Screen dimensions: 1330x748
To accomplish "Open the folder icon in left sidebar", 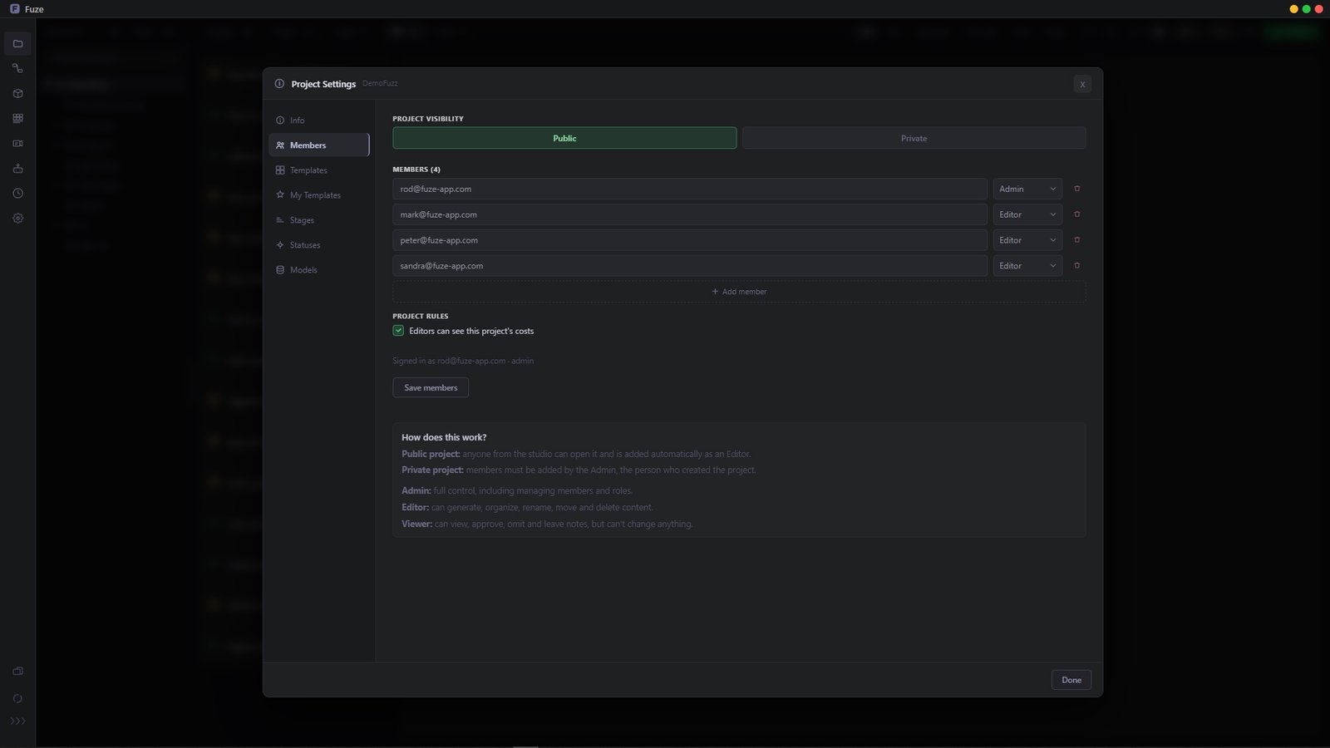I will [x=17, y=43].
